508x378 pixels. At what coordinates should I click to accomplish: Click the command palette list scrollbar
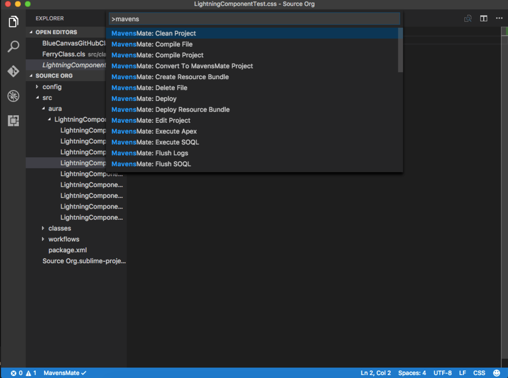tap(400, 50)
